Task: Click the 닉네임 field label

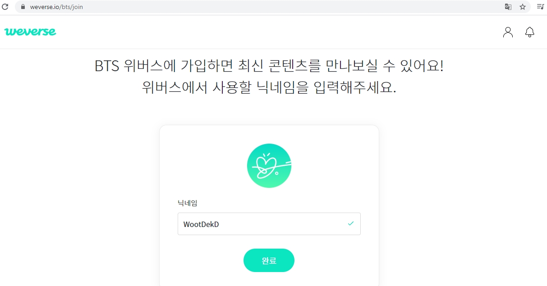Action: click(x=188, y=203)
